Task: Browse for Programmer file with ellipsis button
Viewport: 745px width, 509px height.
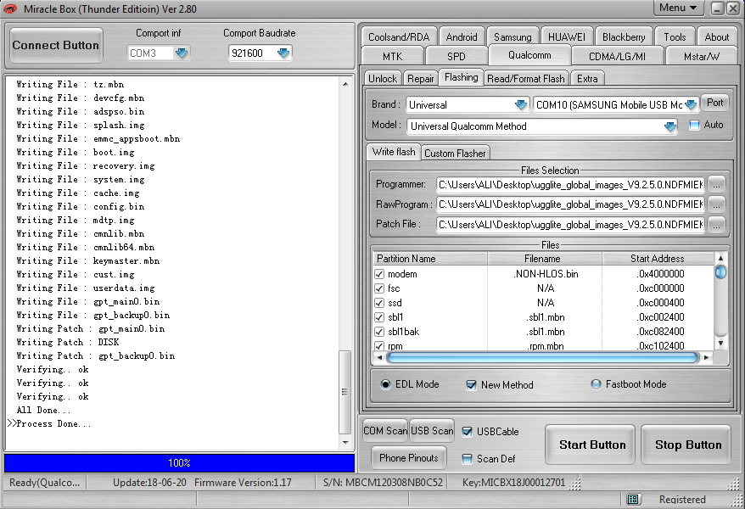Action: coord(716,184)
